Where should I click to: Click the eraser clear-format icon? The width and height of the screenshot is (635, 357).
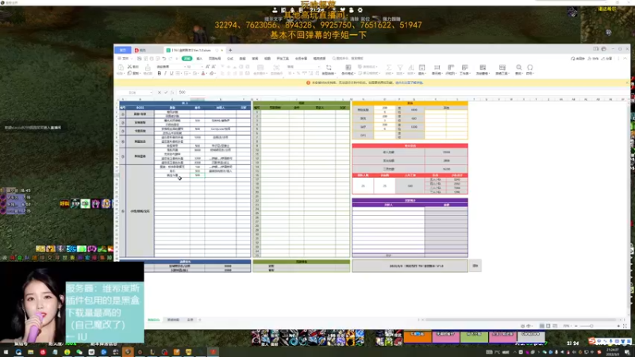[211, 73]
